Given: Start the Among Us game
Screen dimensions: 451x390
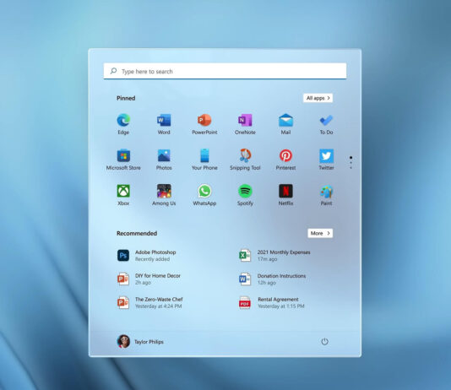Looking at the screenshot, I should click(164, 195).
